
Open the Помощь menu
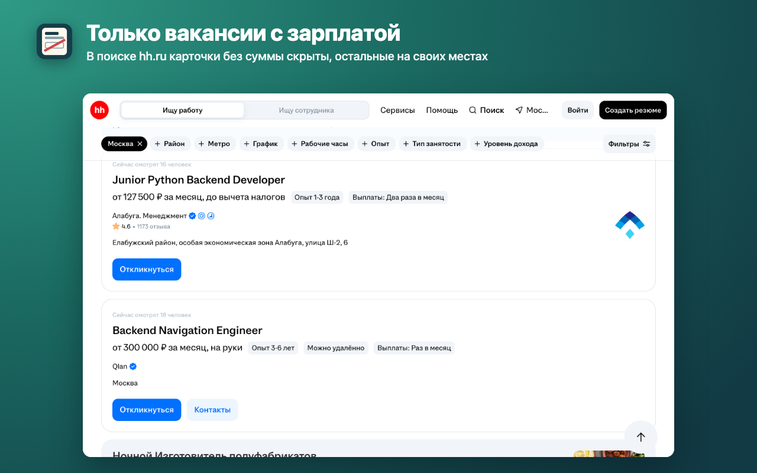pos(442,110)
